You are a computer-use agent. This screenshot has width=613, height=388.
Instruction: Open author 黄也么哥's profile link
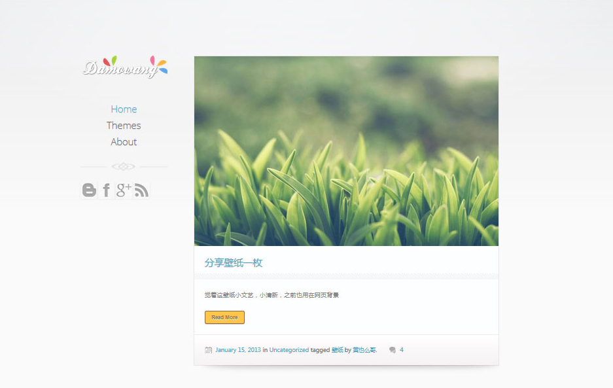(364, 349)
